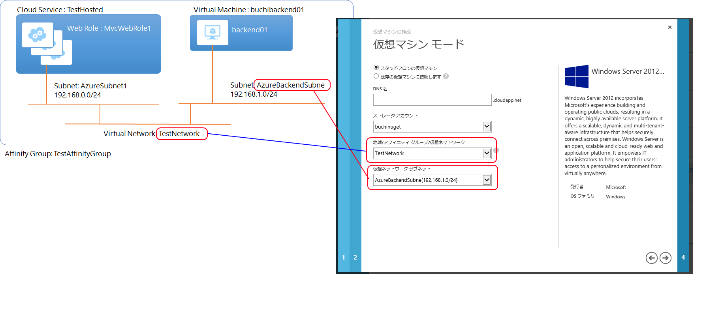Close the virtual machine creation dialog

[x=670, y=27]
